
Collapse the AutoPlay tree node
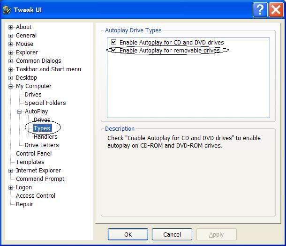(x=19, y=112)
